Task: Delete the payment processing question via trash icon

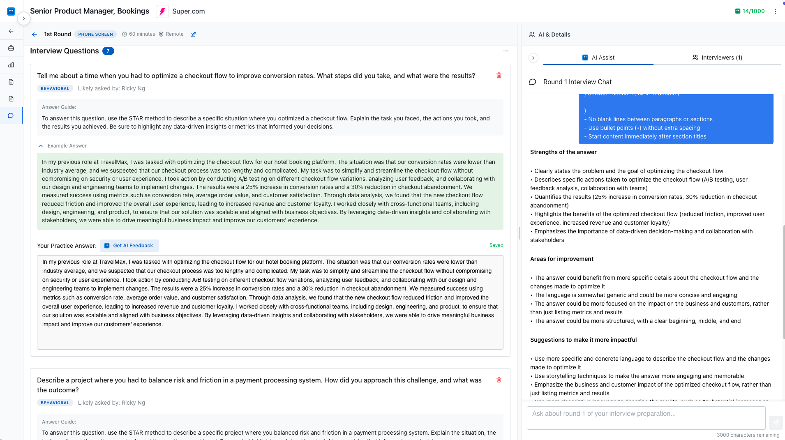Action: 499,380
